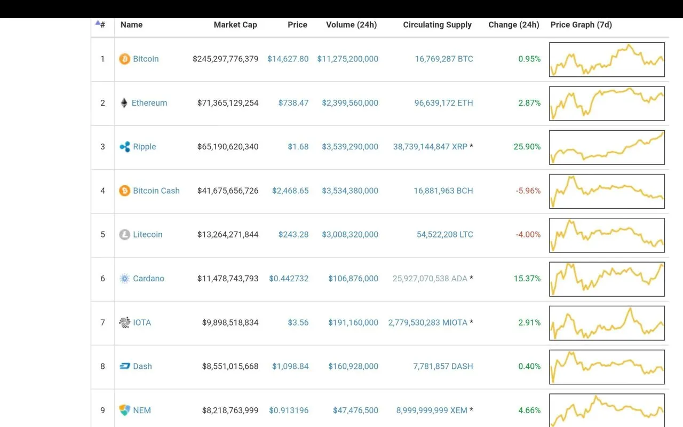Click the NEM logo icon
The width and height of the screenshot is (683, 427).
(124, 410)
